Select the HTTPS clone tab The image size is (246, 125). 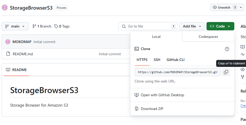(x=142, y=60)
